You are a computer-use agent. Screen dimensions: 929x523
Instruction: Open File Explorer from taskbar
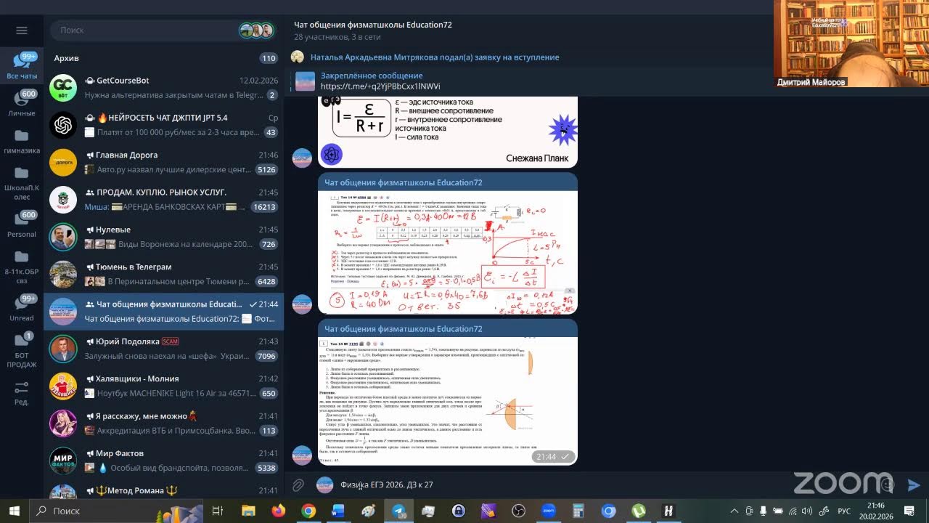pyautogui.click(x=248, y=511)
